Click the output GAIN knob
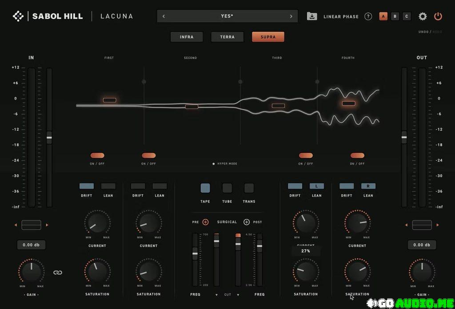The image size is (455, 309). (422, 272)
